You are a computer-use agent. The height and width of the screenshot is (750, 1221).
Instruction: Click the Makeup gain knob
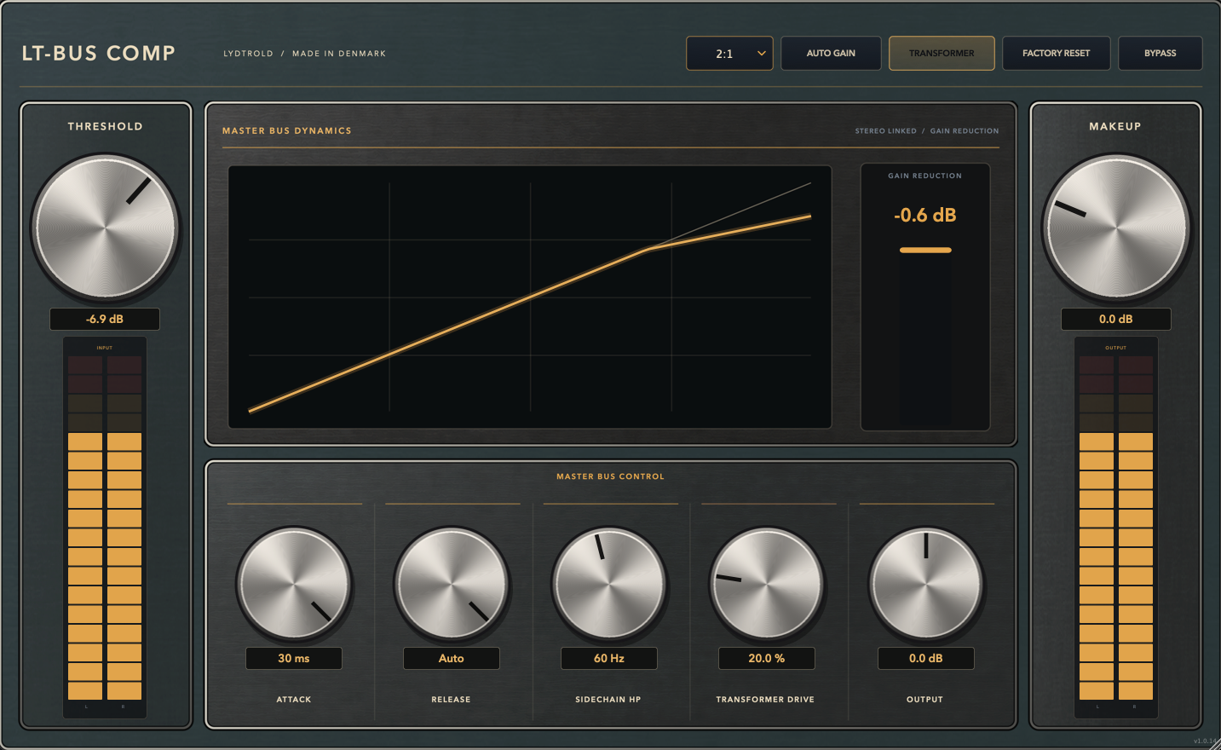pos(1116,227)
